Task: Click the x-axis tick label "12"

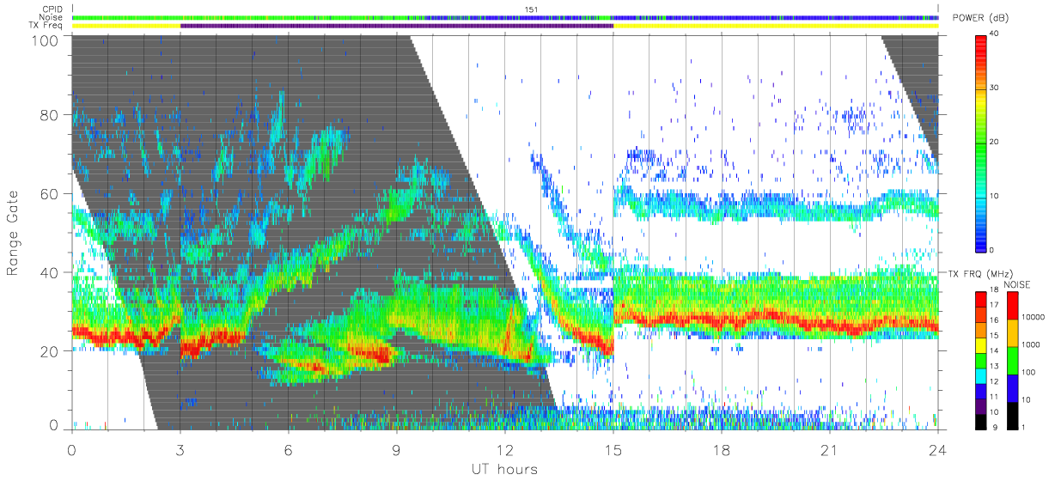Action: pyautogui.click(x=505, y=450)
